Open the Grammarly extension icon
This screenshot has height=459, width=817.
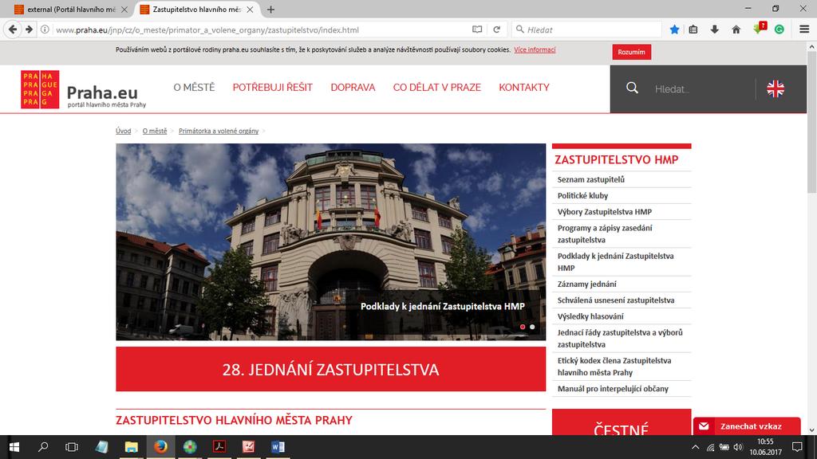(x=779, y=29)
